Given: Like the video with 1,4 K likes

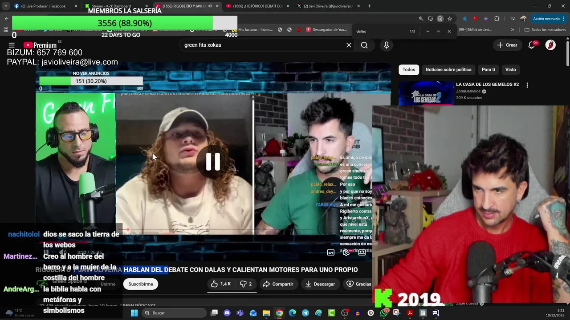Looking at the screenshot, I should 221,284.
